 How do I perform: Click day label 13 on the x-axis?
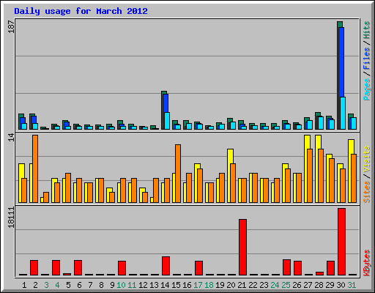154,285
